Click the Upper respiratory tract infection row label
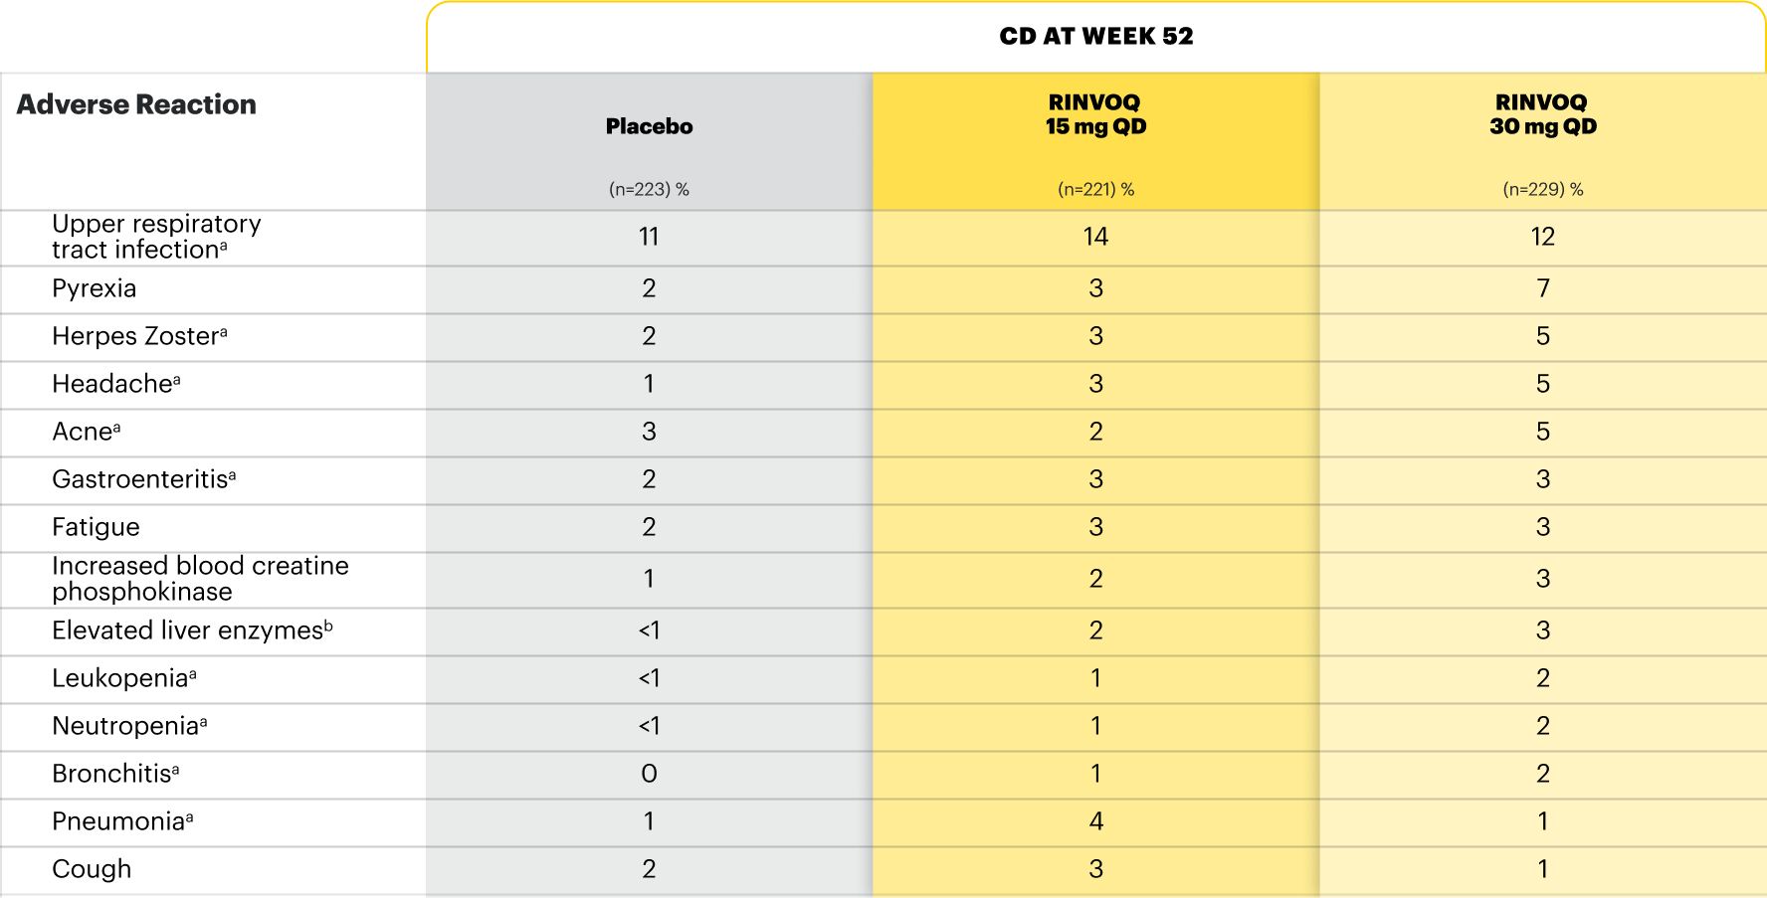 (156, 237)
